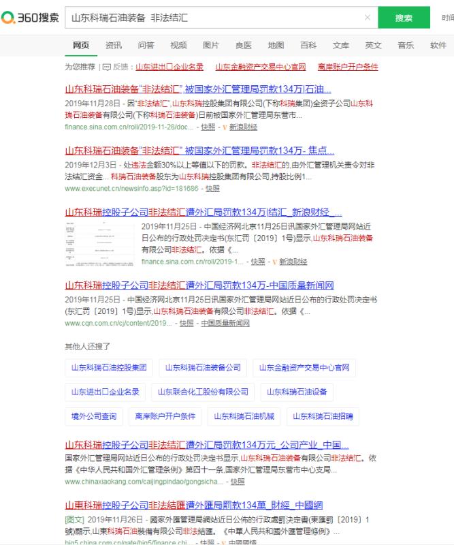Click the 反馈 feedback icon

pyautogui.click(x=106, y=67)
